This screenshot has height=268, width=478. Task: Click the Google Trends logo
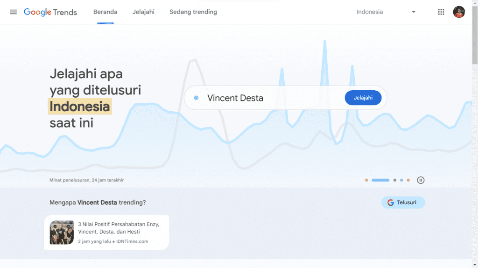point(50,12)
